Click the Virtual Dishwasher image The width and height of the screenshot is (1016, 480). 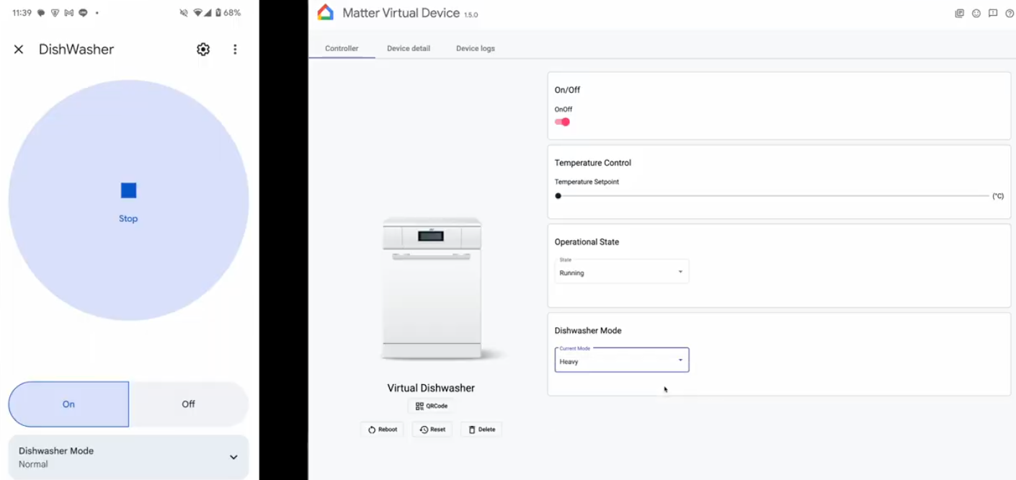432,288
